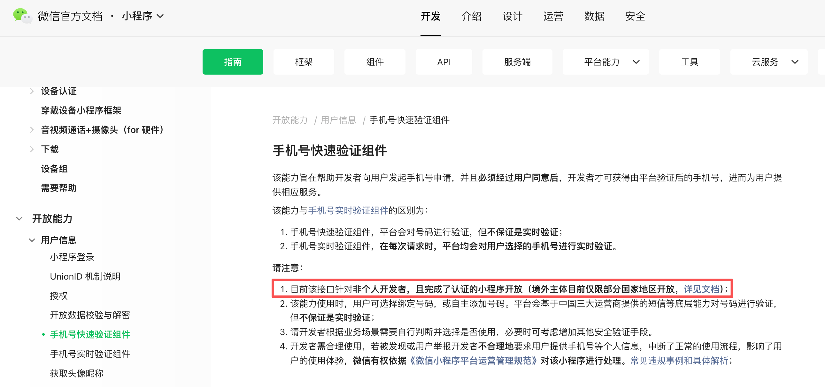825x387 pixels.
Task: Select the API sub-navigation button
Action: [x=443, y=62]
